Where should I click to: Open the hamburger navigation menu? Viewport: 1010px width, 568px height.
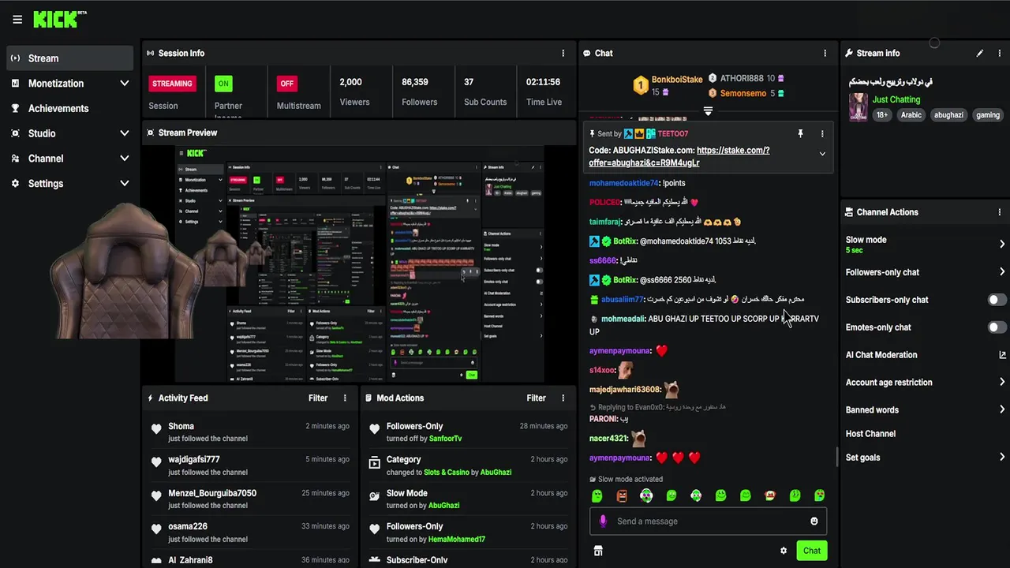(17, 20)
